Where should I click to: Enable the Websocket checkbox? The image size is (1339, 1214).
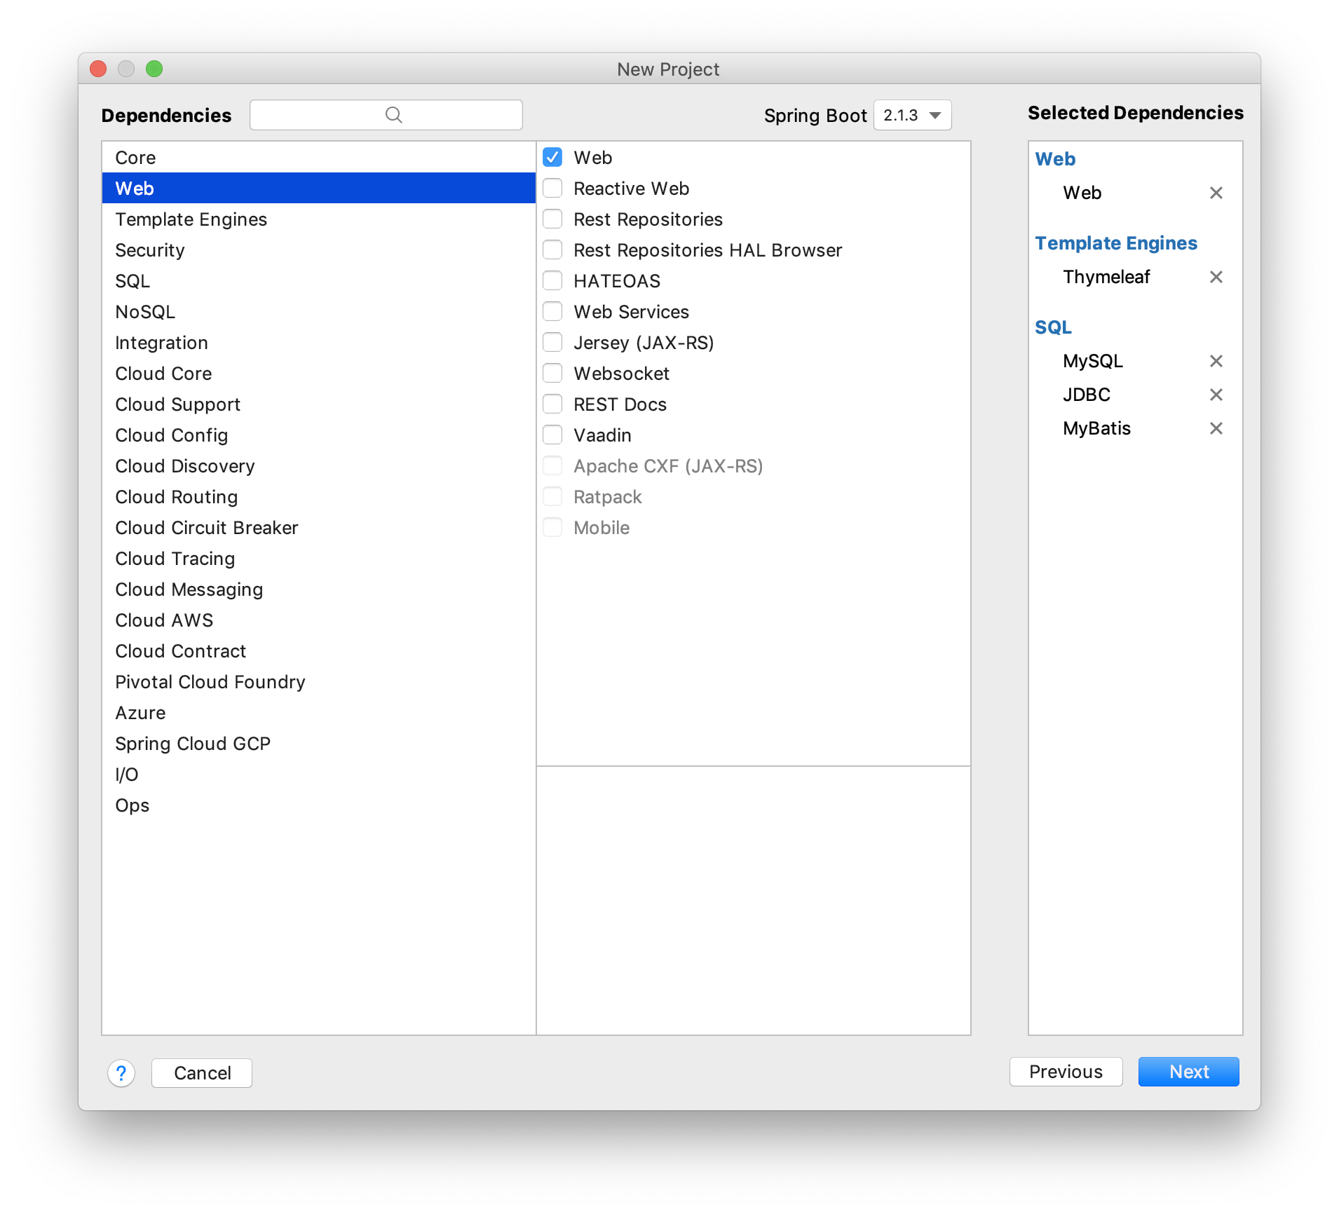pyautogui.click(x=552, y=373)
